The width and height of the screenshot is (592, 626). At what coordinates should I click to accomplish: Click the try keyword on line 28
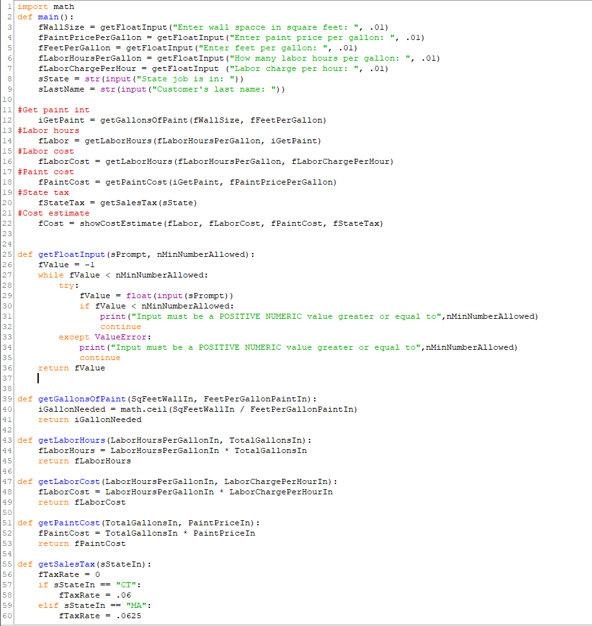[x=67, y=285]
